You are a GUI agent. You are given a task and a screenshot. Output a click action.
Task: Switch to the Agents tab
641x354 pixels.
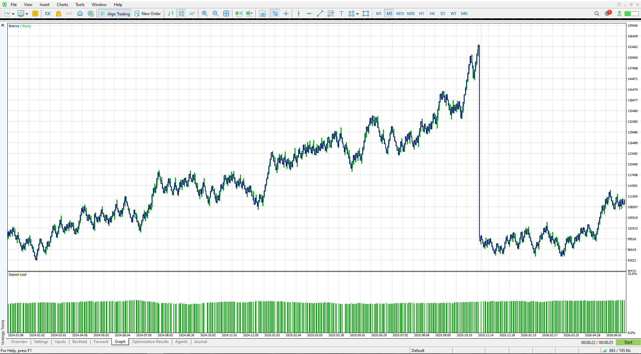coord(181,342)
